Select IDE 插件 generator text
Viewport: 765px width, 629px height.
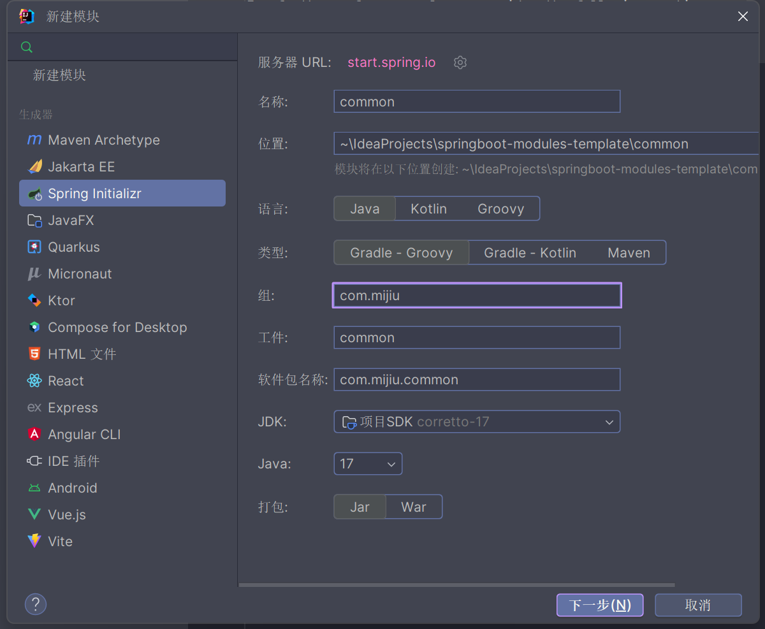[x=74, y=461]
